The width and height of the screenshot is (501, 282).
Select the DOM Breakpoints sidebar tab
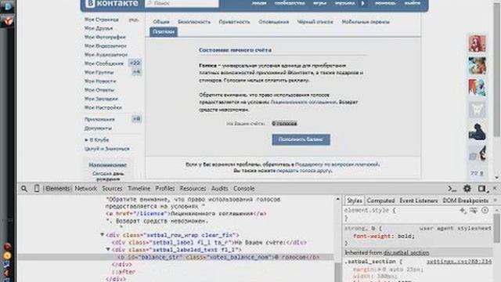click(466, 201)
